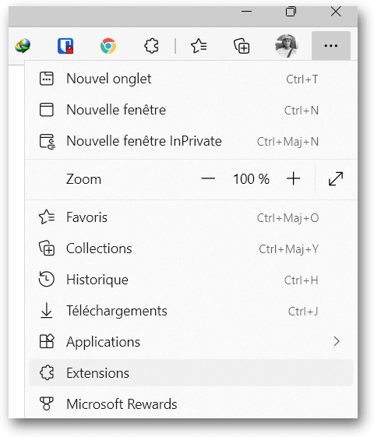Open Historique from the menu
The height and width of the screenshot is (437, 374).
[191, 280]
